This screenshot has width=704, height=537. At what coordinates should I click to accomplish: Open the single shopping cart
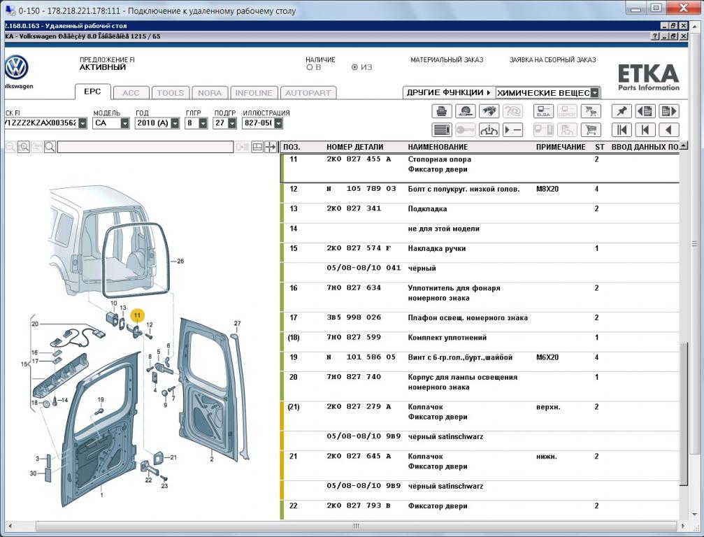pos(591,130)
